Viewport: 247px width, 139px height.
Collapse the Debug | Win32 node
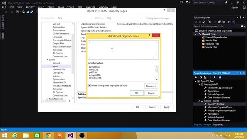click(x=199, y=85)
